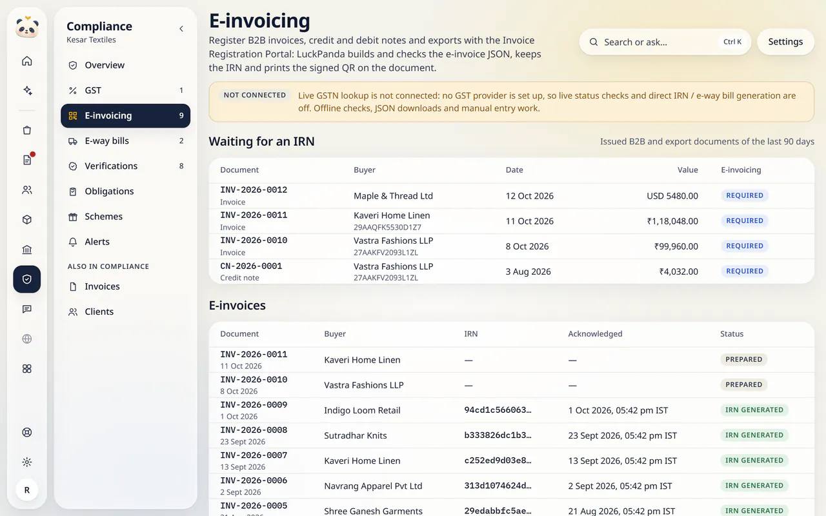This screenshot has height=516, width=826.
Task: Click IRN GENERATED status for Indigo Loom Retail
Action: point(754,410)
